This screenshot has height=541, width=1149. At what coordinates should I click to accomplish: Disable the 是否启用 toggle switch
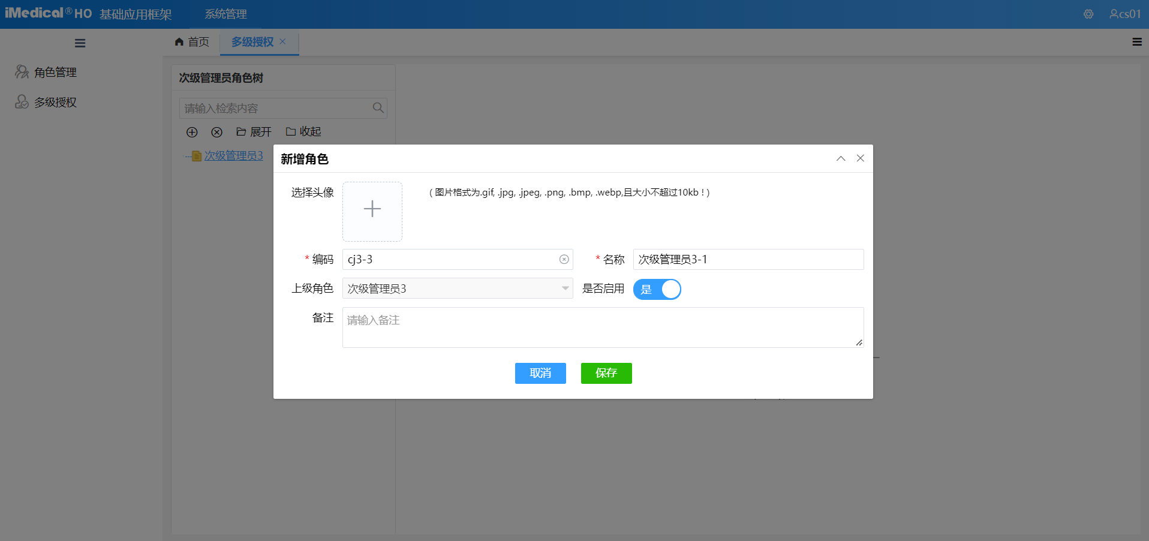tap(657, 289)
